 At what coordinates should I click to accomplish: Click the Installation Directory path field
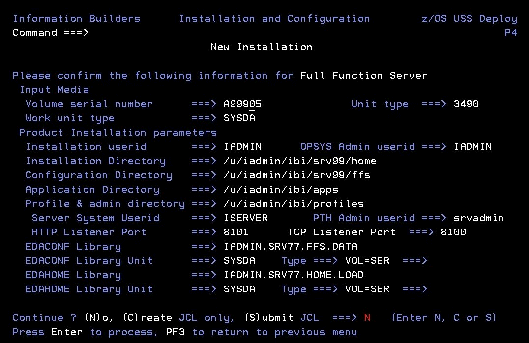click(300, 161)
